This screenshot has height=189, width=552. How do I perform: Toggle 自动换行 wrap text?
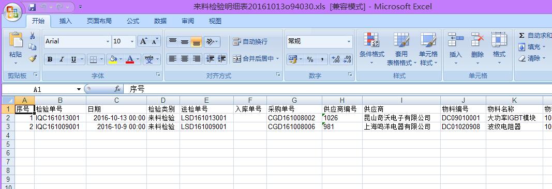tap(250, 41)
